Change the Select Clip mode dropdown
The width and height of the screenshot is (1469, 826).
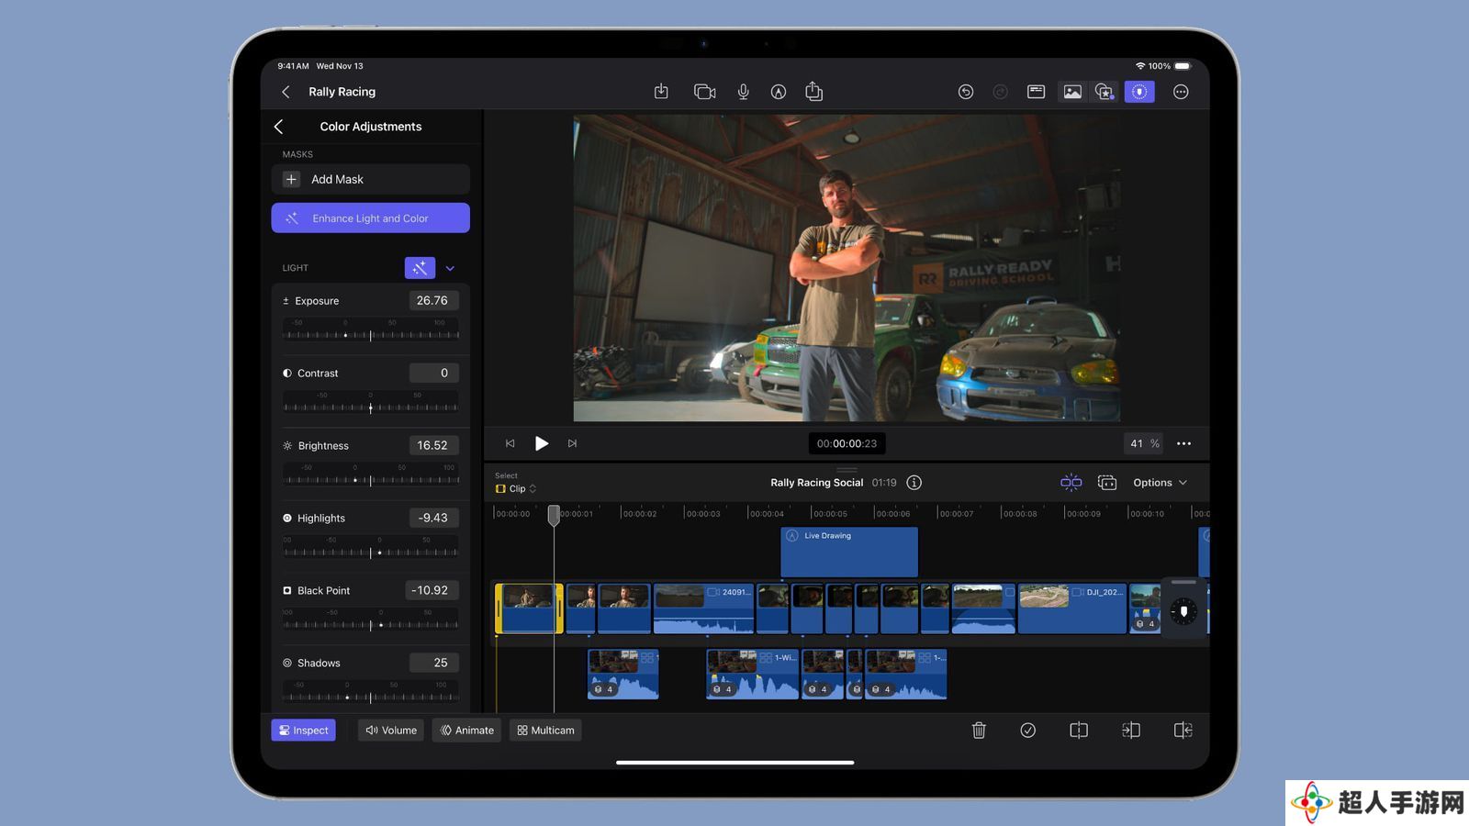click(x=516, y=488)
